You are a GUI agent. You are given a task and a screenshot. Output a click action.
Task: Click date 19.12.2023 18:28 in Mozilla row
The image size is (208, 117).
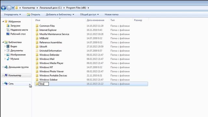click(95, 34)
